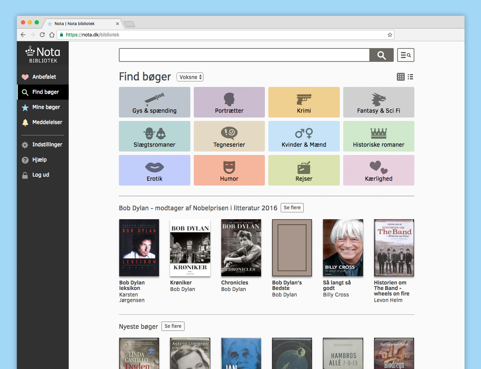
Task: Switch to list view icon
Action: (x=411, y=77)
